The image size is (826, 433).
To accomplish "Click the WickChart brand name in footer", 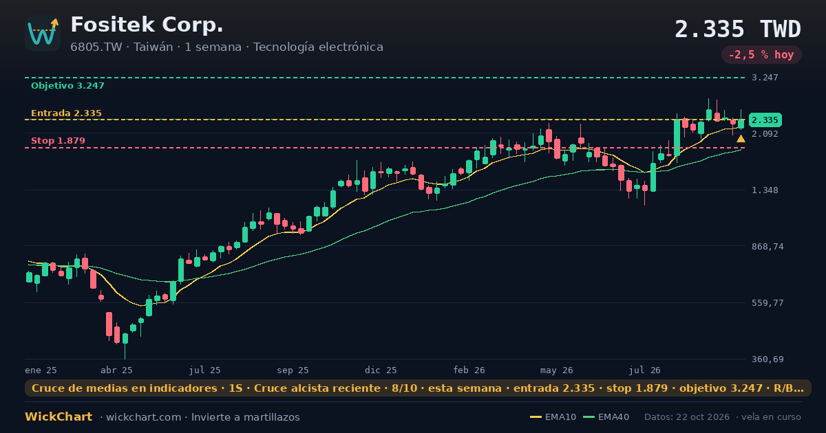I will tap(59, 417).
